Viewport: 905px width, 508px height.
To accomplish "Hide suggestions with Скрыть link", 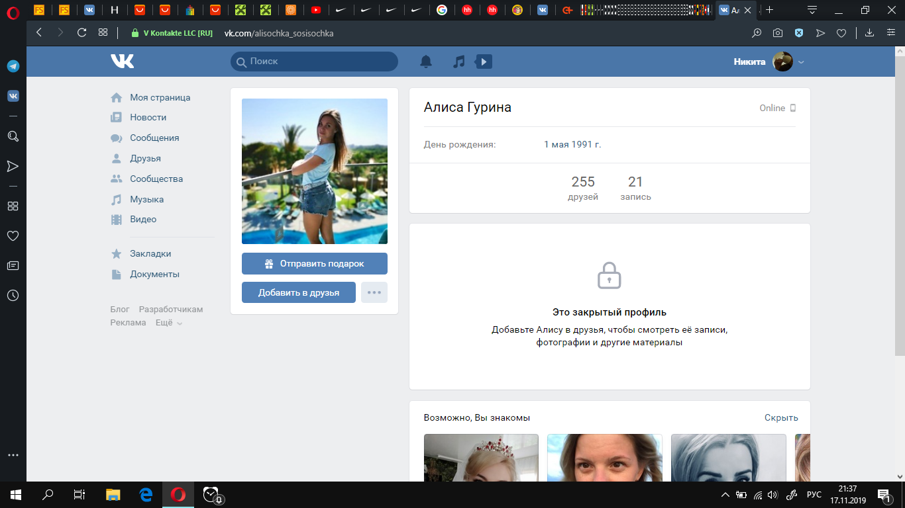I will 781,417.
